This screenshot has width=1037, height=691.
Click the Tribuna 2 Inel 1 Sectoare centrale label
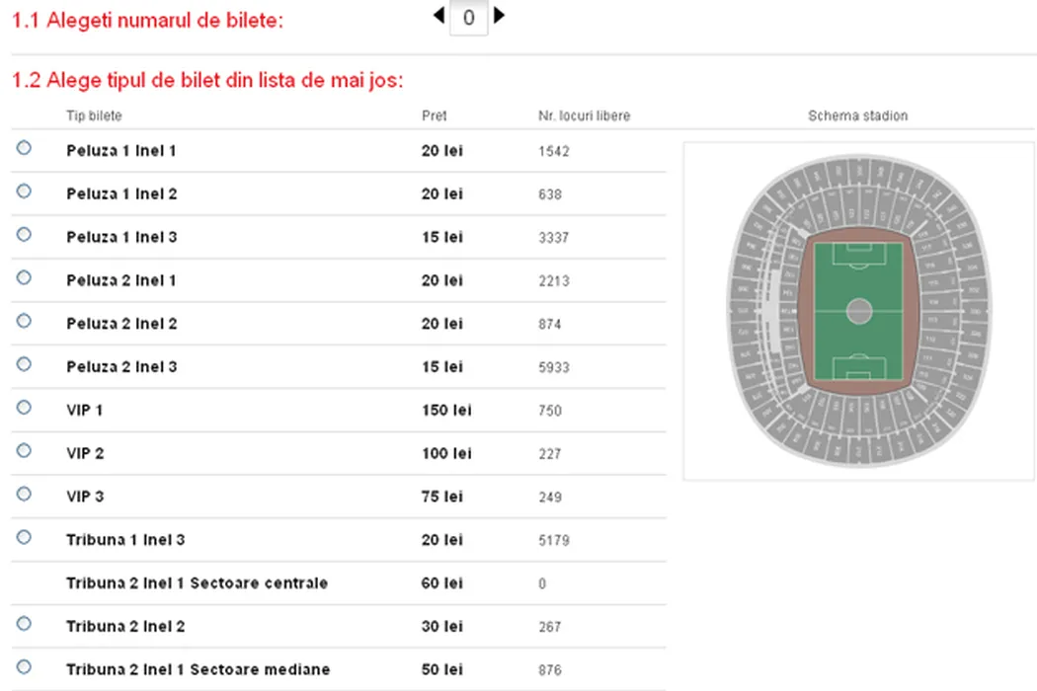coord(197,583)
